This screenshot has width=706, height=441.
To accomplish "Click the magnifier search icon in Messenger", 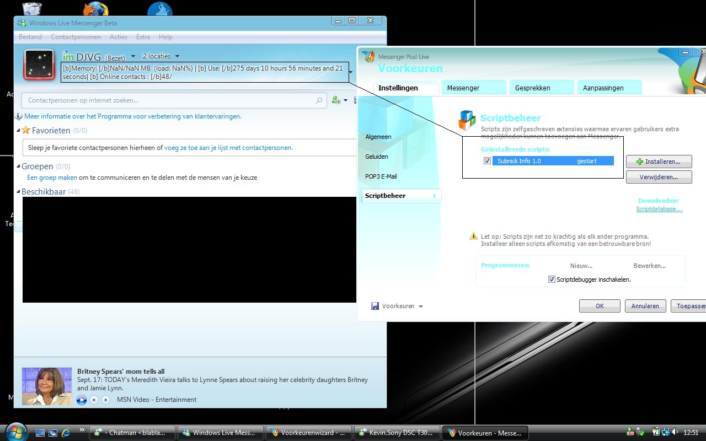I will (319, 100).
